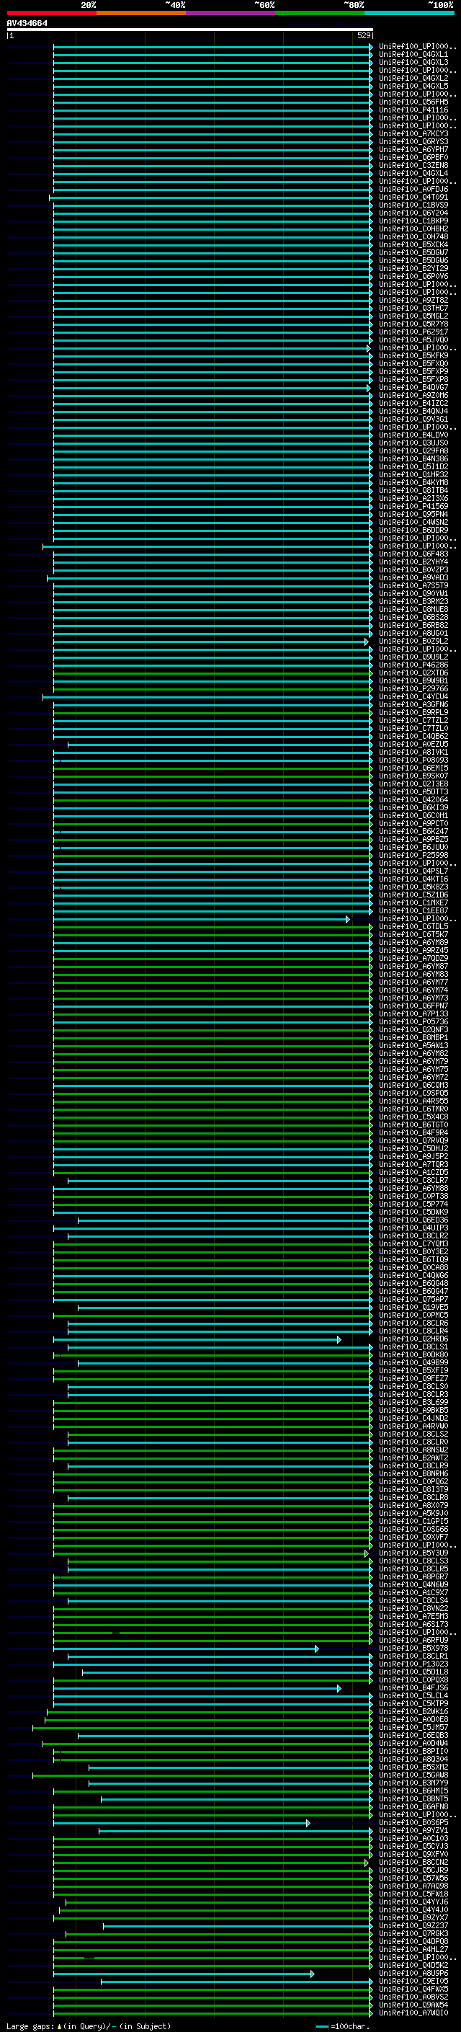Select the UniRef100_Q5MGL2 label
Viewport: 461px width, 2032px height.
(x=413, y=316)
